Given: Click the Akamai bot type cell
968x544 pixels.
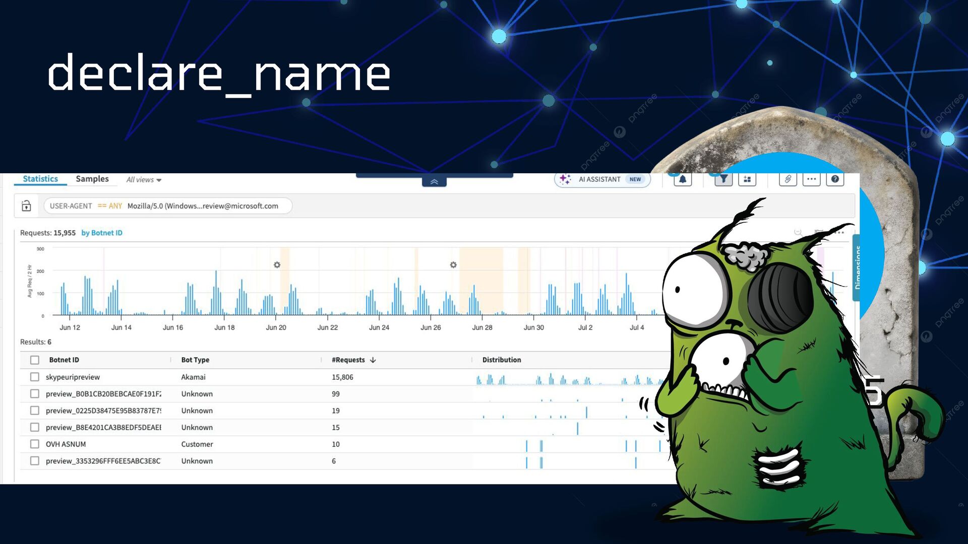Looking at the screenshot, I should [193, 377].
